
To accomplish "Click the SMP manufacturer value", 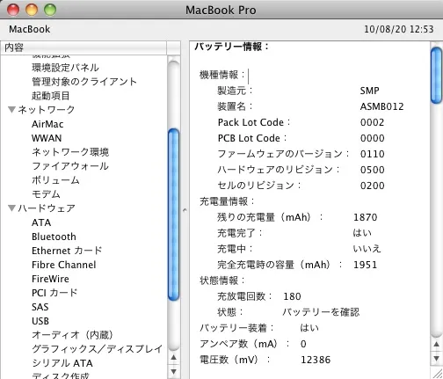I will tap(369, 91).
